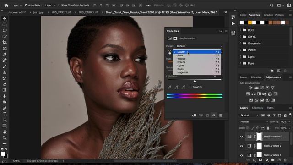Viewport: 293px width, 165px height.
Task: Select the Lasso tool
Action: [5, 31]
